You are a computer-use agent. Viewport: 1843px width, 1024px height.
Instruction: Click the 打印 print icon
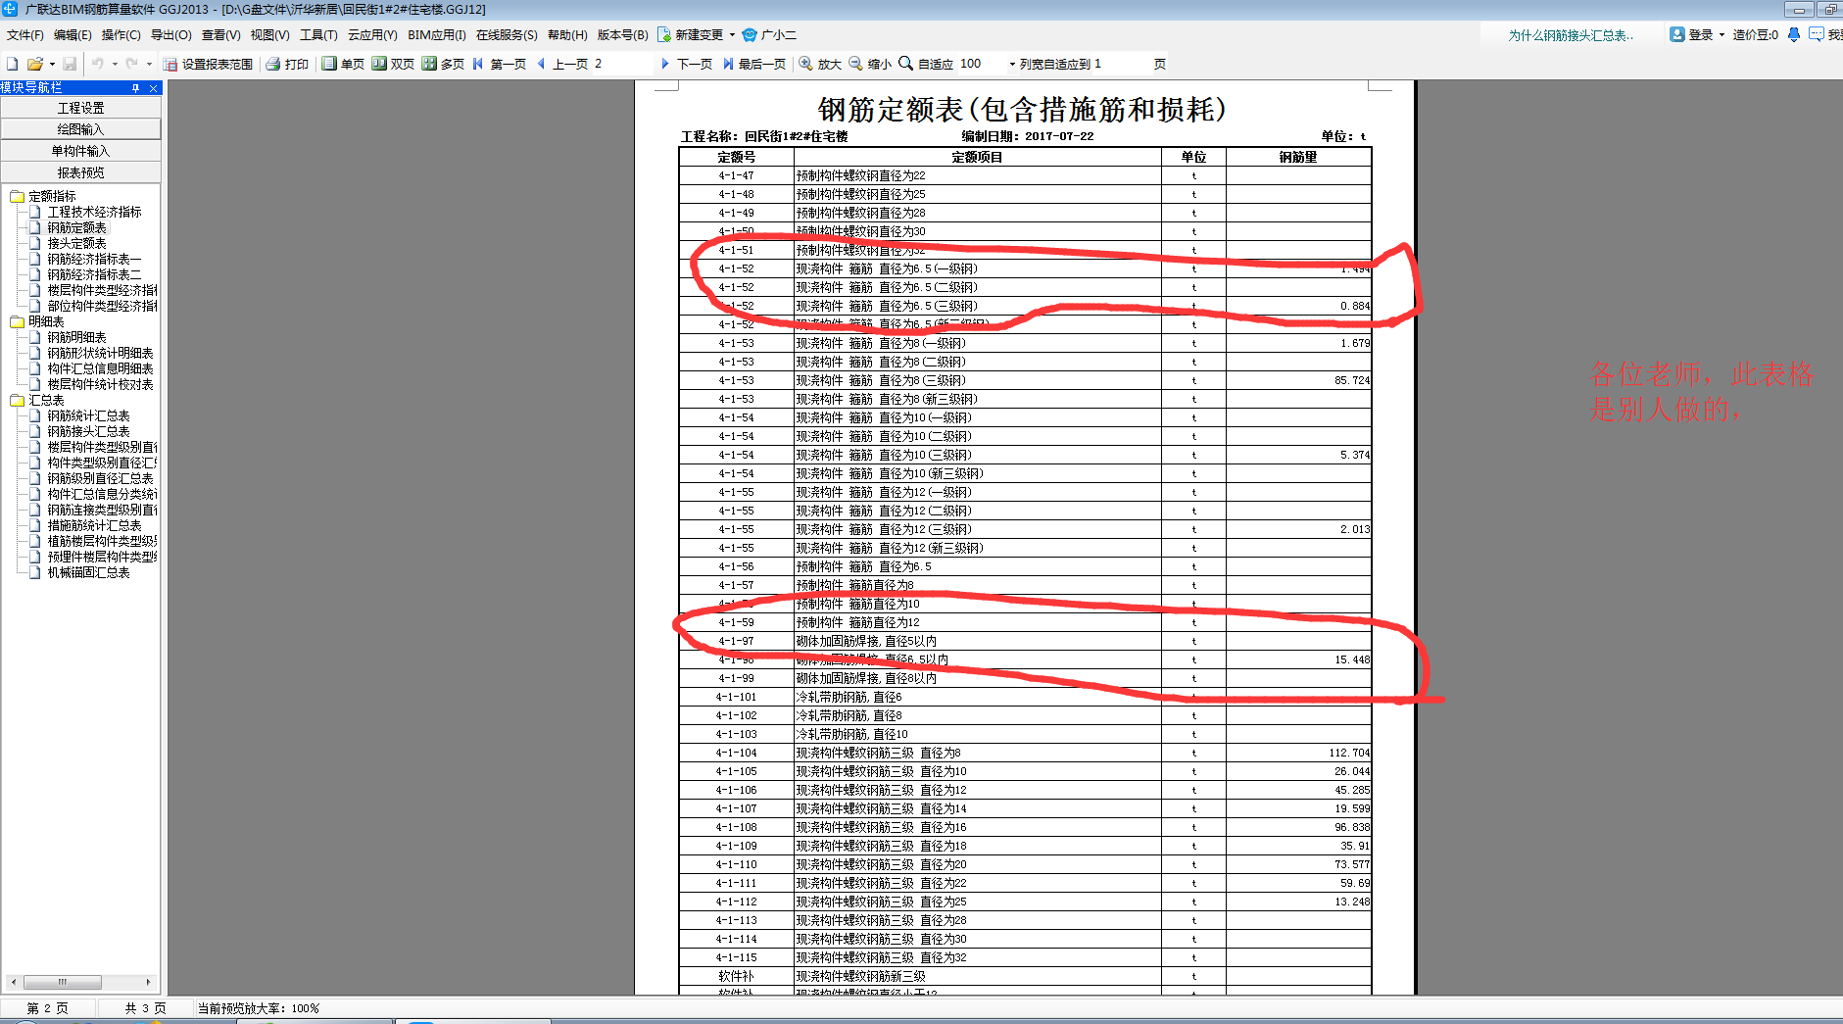point(287,64)
